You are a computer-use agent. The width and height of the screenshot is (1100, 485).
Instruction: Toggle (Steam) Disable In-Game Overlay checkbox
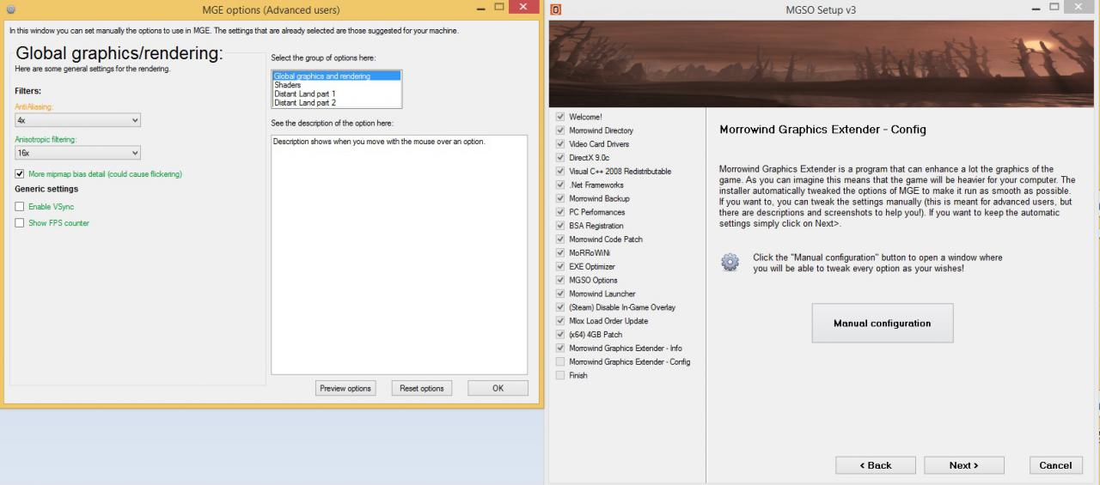coord(560,307)
